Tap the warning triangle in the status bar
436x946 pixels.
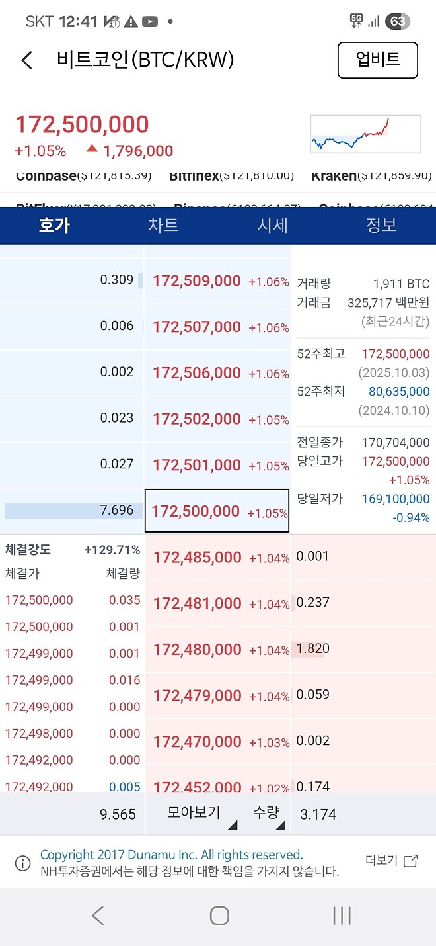click(129, 21)
